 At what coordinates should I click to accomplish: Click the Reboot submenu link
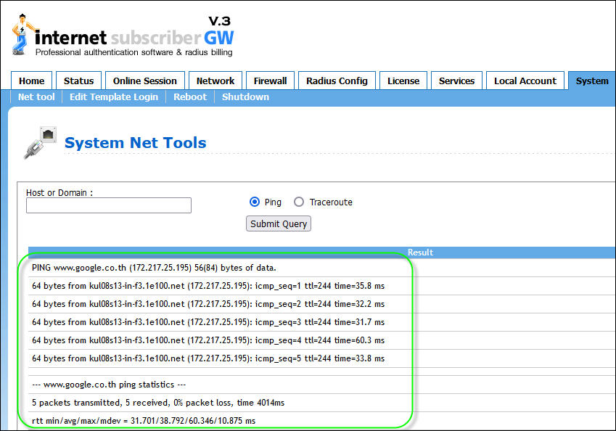tap(190, 97)
